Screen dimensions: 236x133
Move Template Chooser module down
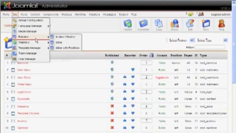pyautogui.click(x=133, y=113)
